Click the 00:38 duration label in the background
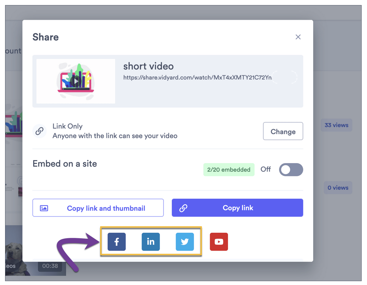The image size is (367, 285). (50, 266)
